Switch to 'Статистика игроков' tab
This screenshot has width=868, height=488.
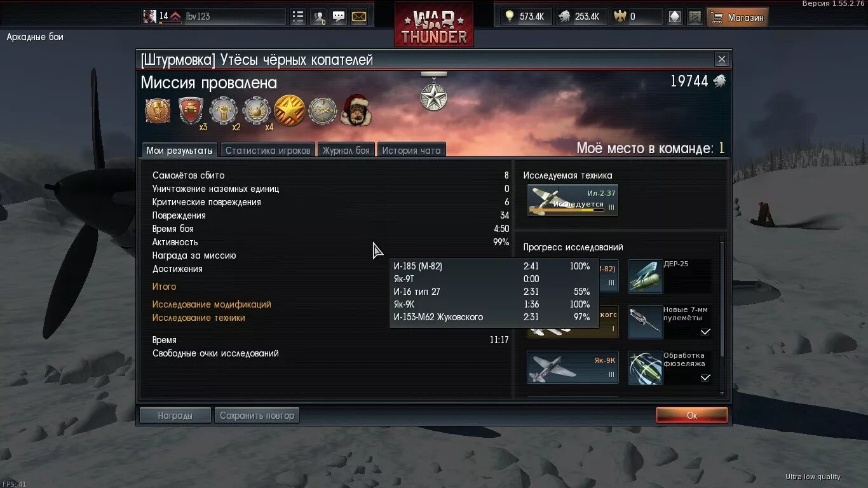click(x=268, y=150)
